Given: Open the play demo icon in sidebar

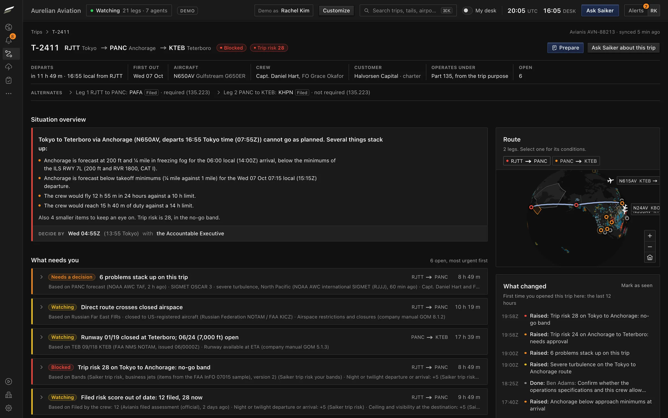Looking at the screenshot, I should coord(9,381).
